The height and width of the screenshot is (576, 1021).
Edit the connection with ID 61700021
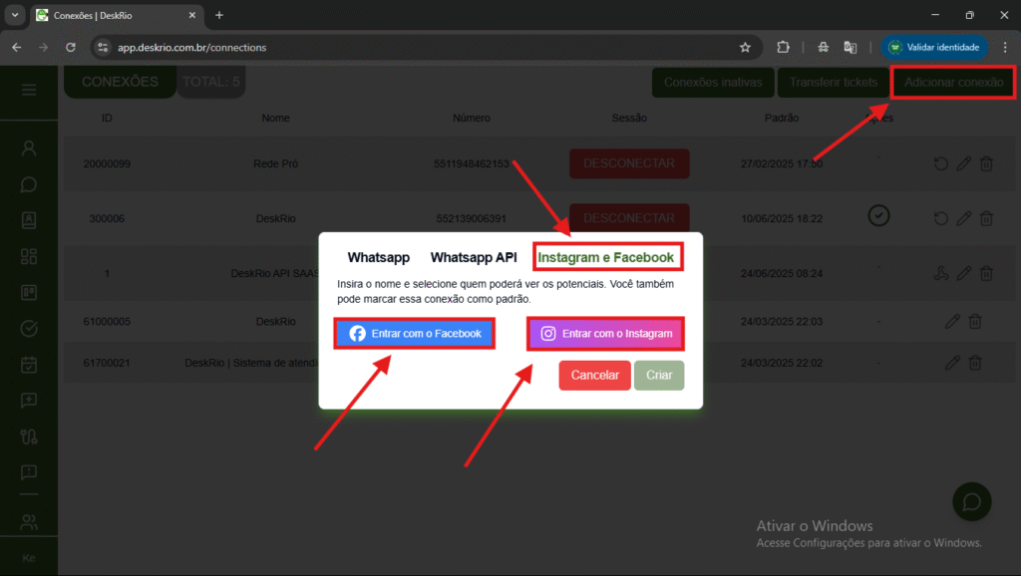coord(952,363)
